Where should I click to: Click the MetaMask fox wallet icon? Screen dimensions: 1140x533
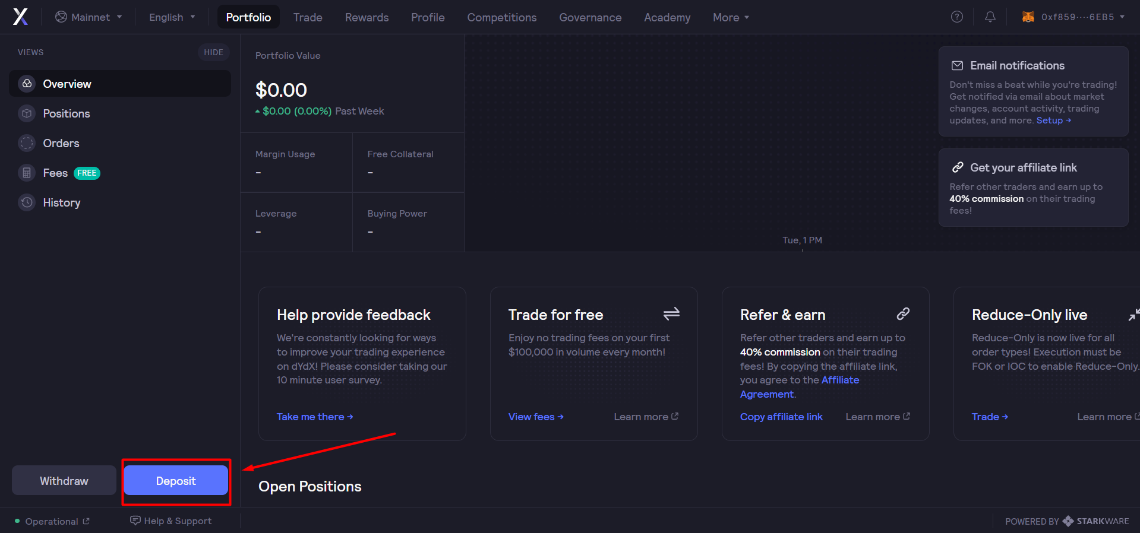click(x=1028, y=17)
